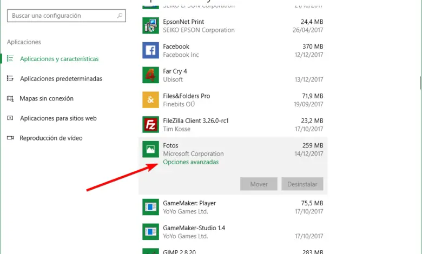This screenshot has width=422, height=254.
Task: Click publisher text Tim Kosse
Action: [176, 129]
